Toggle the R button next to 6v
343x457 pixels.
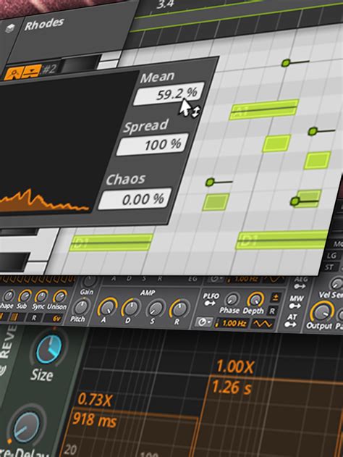pyautogui.click(x=34, y=318)
